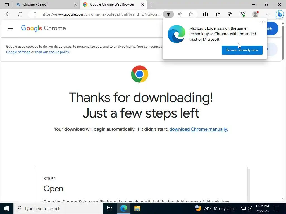Close the Google Chrome Web Browser tab
Image resolution: width=286 pixels, height=214 pixels.
click(x=143, y=4)
